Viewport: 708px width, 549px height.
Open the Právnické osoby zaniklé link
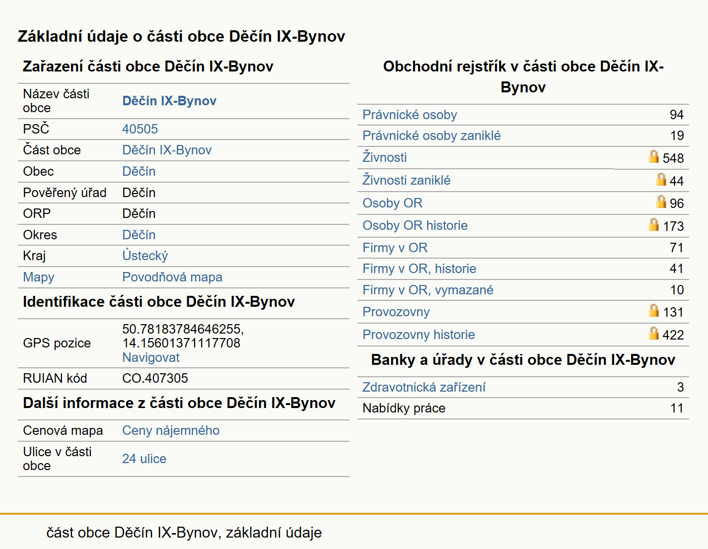point(431,136)
